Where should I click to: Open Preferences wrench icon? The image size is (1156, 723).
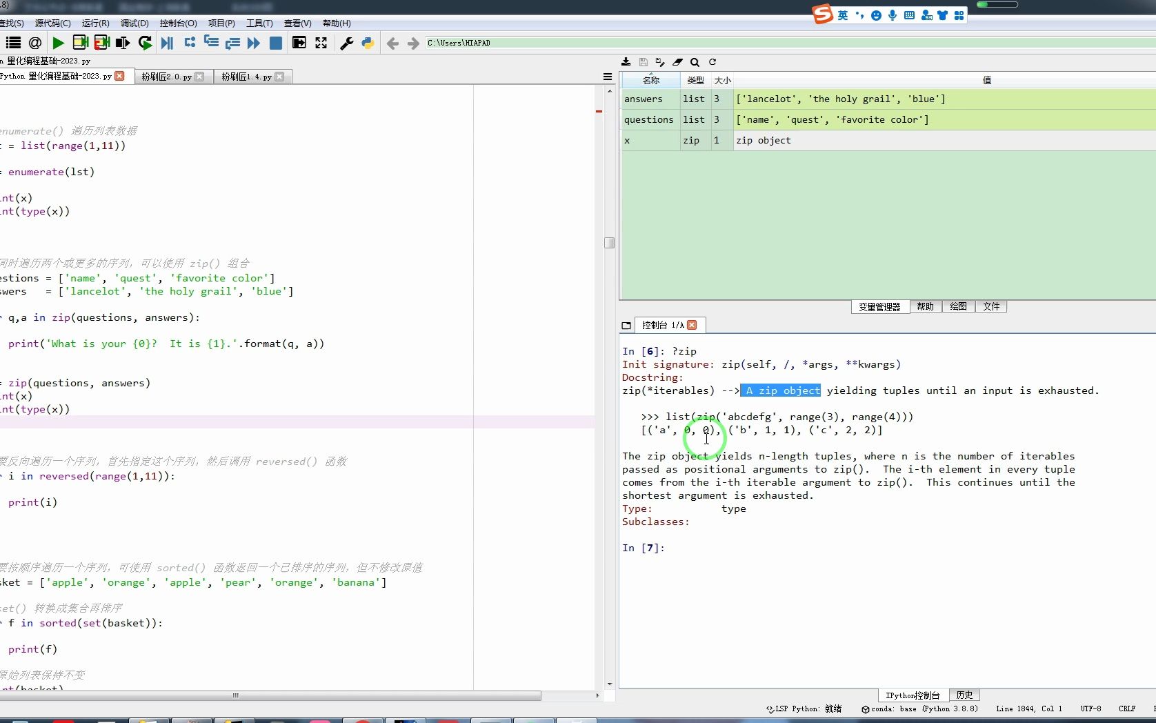347,43
